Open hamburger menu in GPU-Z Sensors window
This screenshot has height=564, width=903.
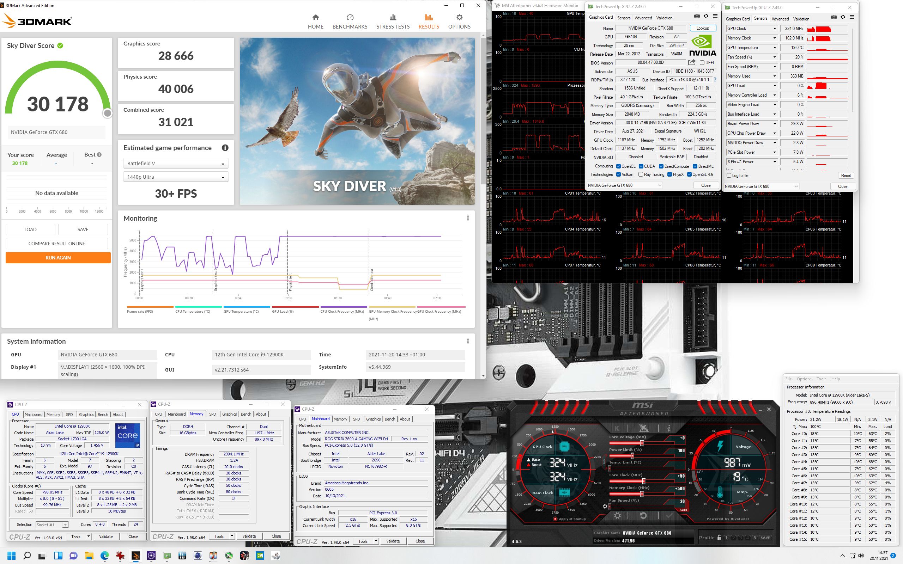(x=852, y=17)
